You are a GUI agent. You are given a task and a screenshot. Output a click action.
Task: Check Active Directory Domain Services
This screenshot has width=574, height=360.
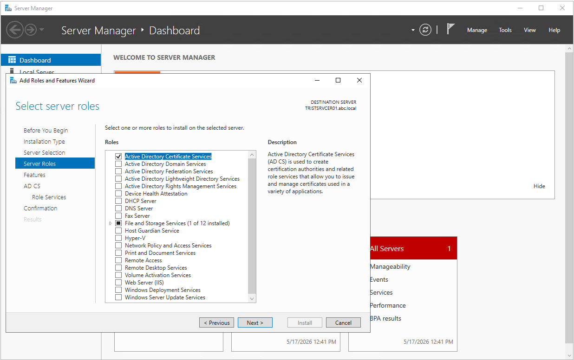[118, 164]
